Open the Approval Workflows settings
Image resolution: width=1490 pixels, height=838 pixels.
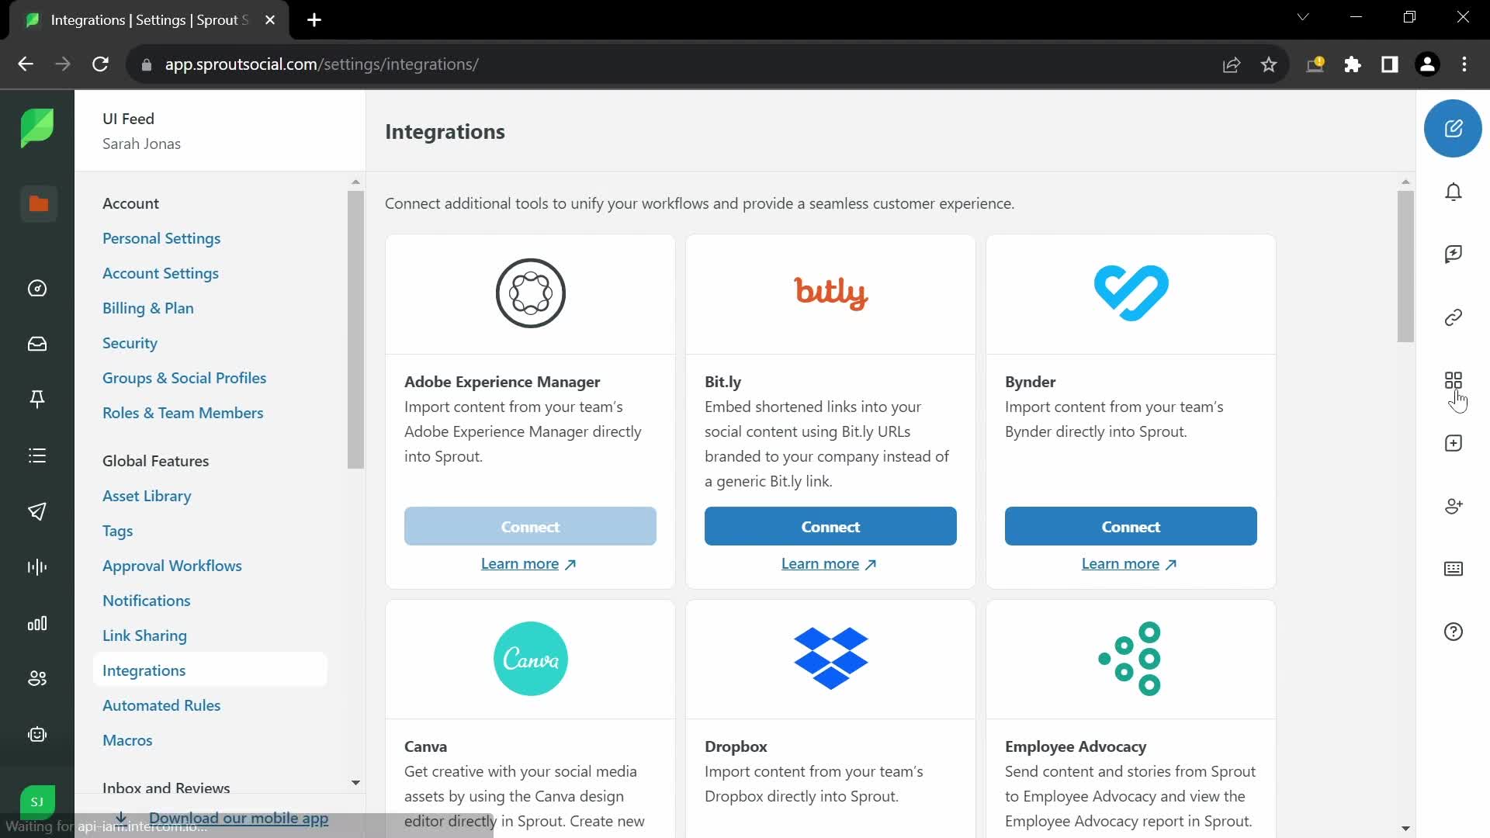172,566
